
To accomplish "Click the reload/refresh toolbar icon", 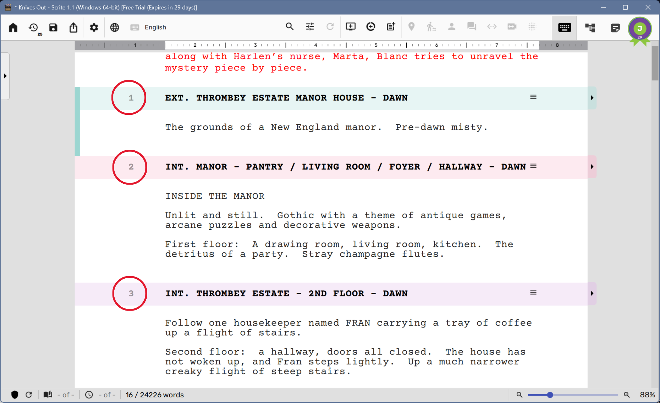I will (x=330, y=27).
